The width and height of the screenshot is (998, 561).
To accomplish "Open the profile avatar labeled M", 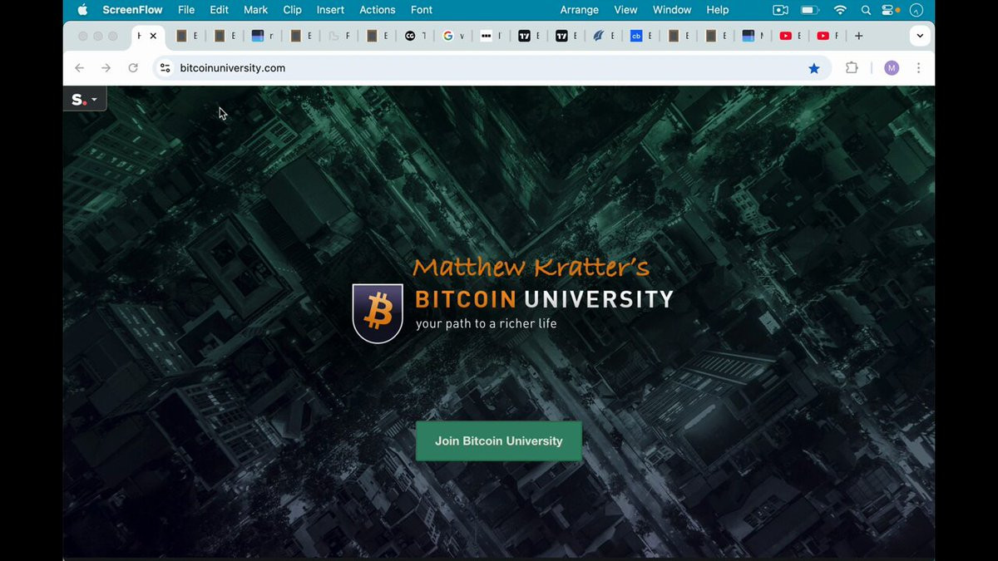I will pos(892,68).
